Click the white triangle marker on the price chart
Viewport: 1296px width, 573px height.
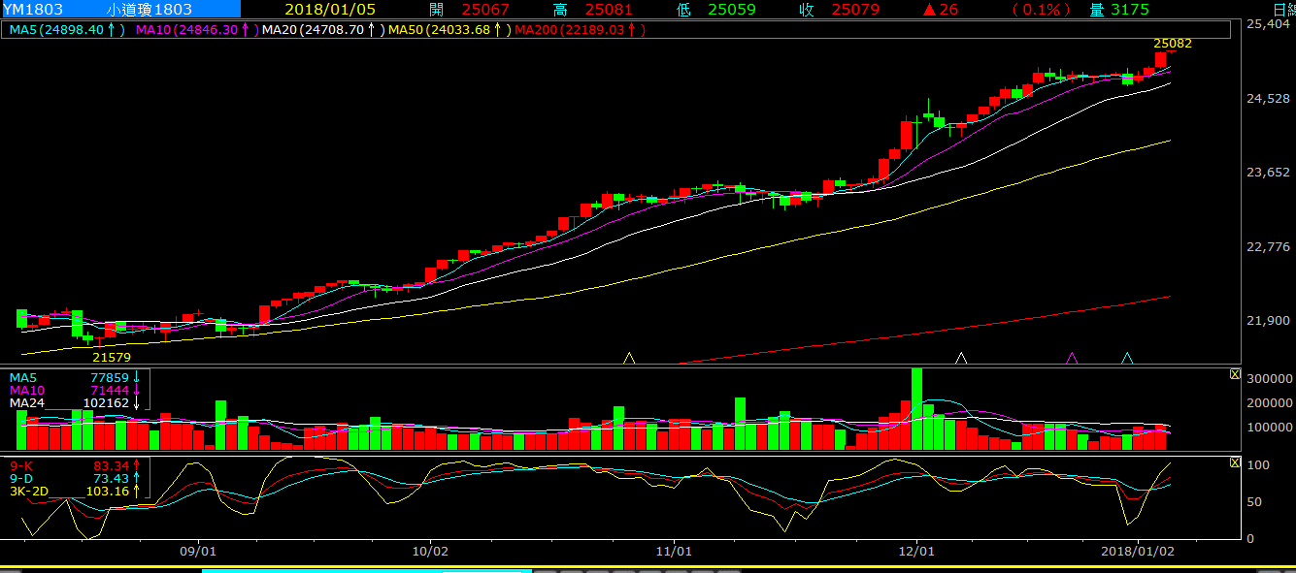(x=961, y=358)
